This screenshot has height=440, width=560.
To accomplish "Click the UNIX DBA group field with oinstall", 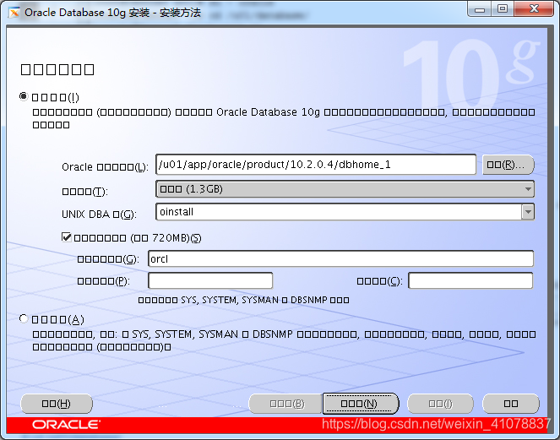I will (x=339, y=212).
